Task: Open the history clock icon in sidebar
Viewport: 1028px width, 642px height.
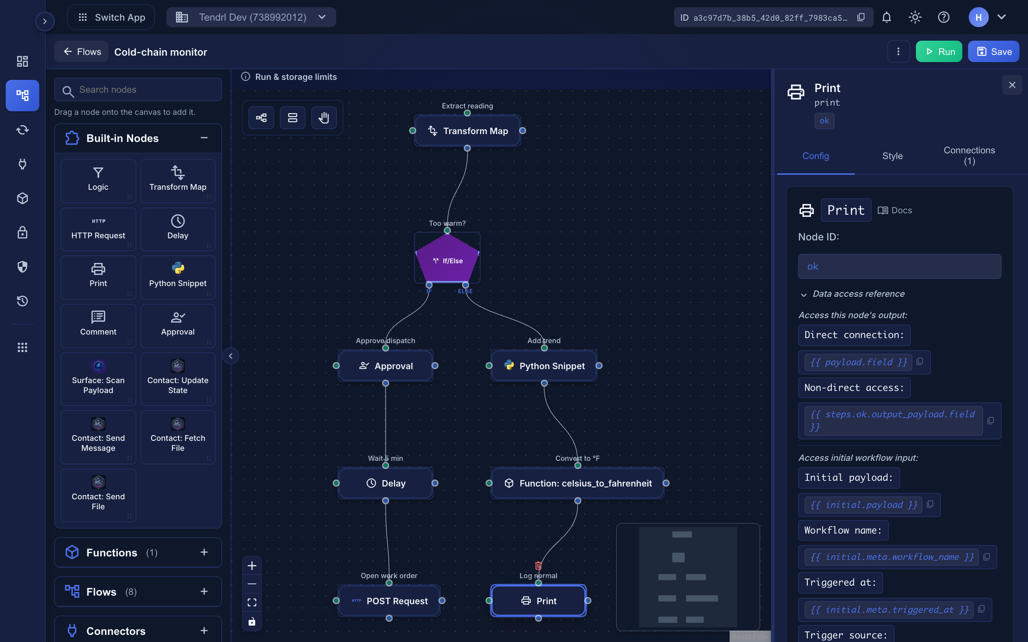Action: pyautogui.click(x=22, y=301)
